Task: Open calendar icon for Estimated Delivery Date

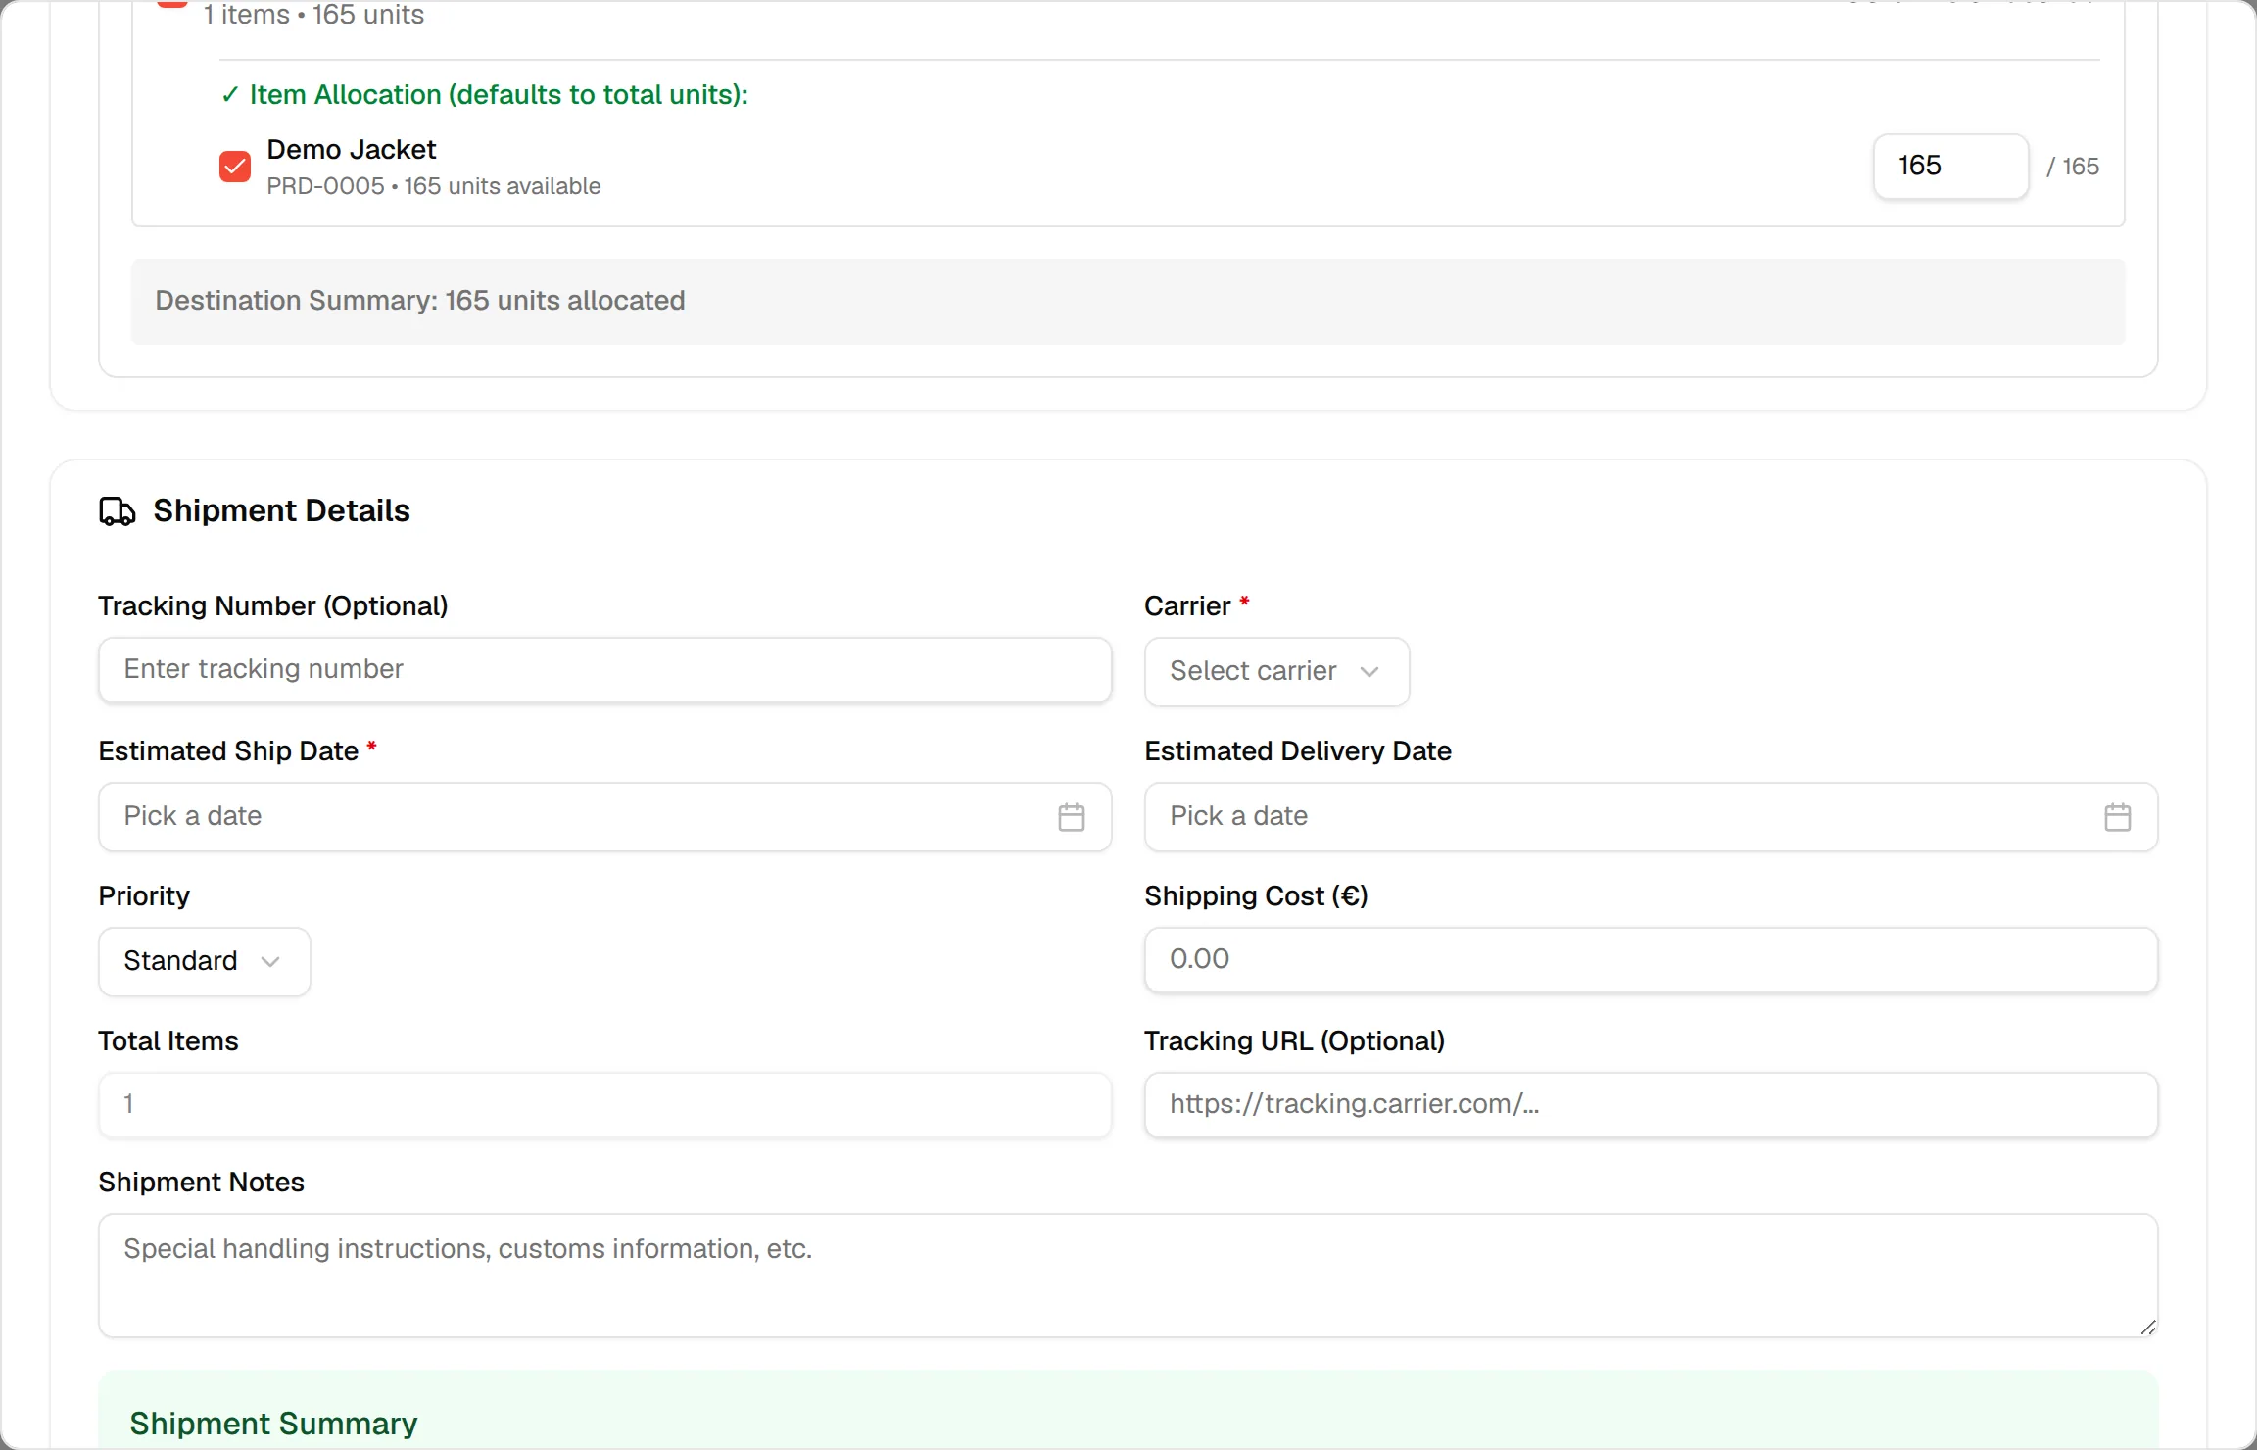Action: click(x=2118, y=817)
